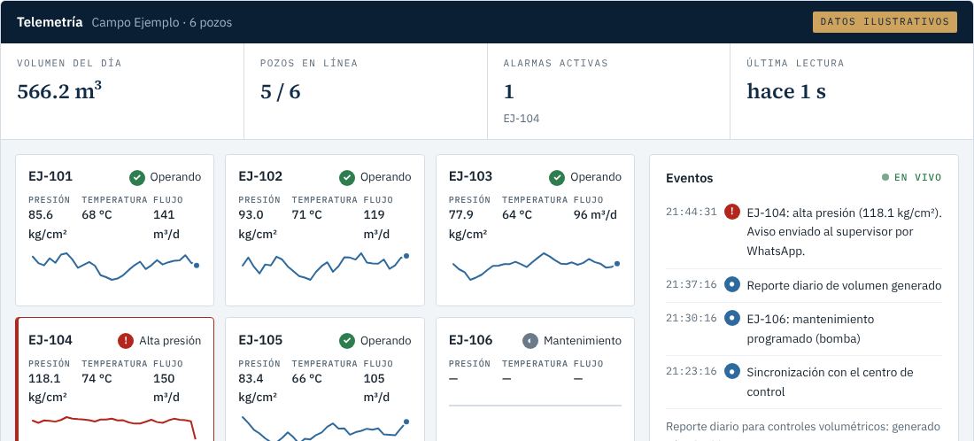Click the '5 / 6' pozos en línea value

click(280, 91)
